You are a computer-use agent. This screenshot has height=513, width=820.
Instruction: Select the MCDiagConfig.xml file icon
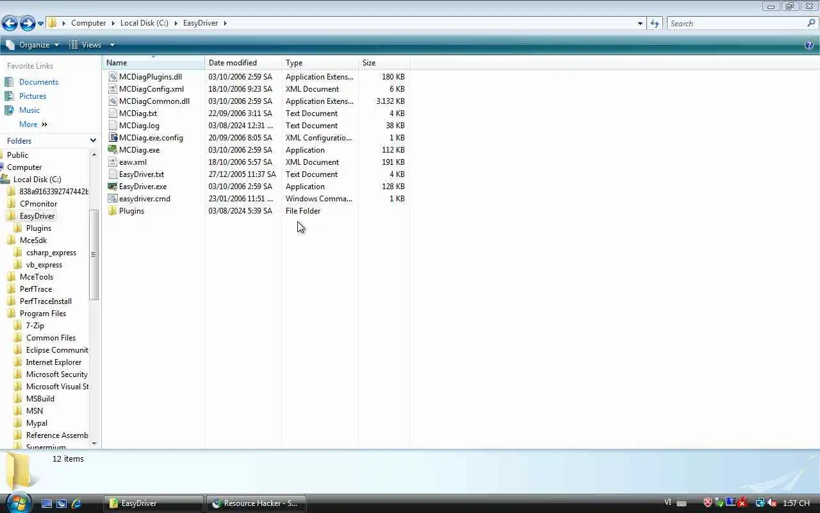tap(113, 89)
